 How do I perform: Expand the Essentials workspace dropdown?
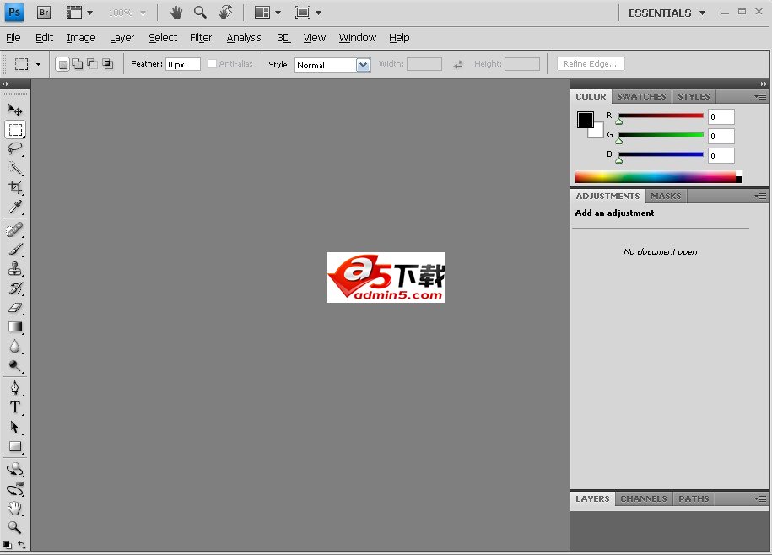(x=667, y=13)
